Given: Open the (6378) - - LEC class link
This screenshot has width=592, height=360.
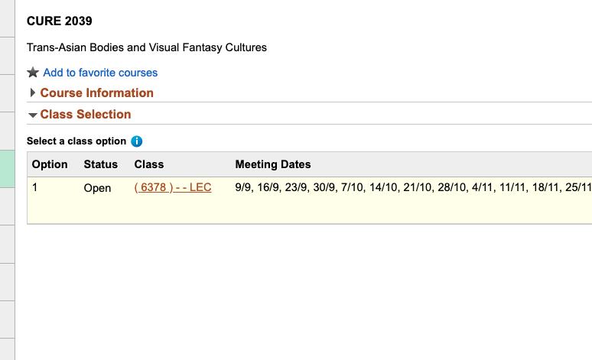Looking at the screenshot, I should [173, 187].
